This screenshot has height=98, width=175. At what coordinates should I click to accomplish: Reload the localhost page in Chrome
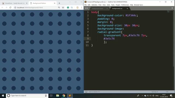(x=10, y=7)
